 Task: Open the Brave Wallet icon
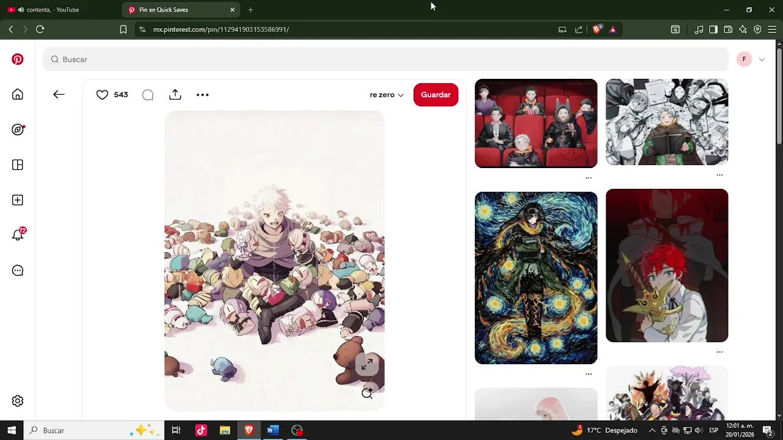[x=728, y=29]
